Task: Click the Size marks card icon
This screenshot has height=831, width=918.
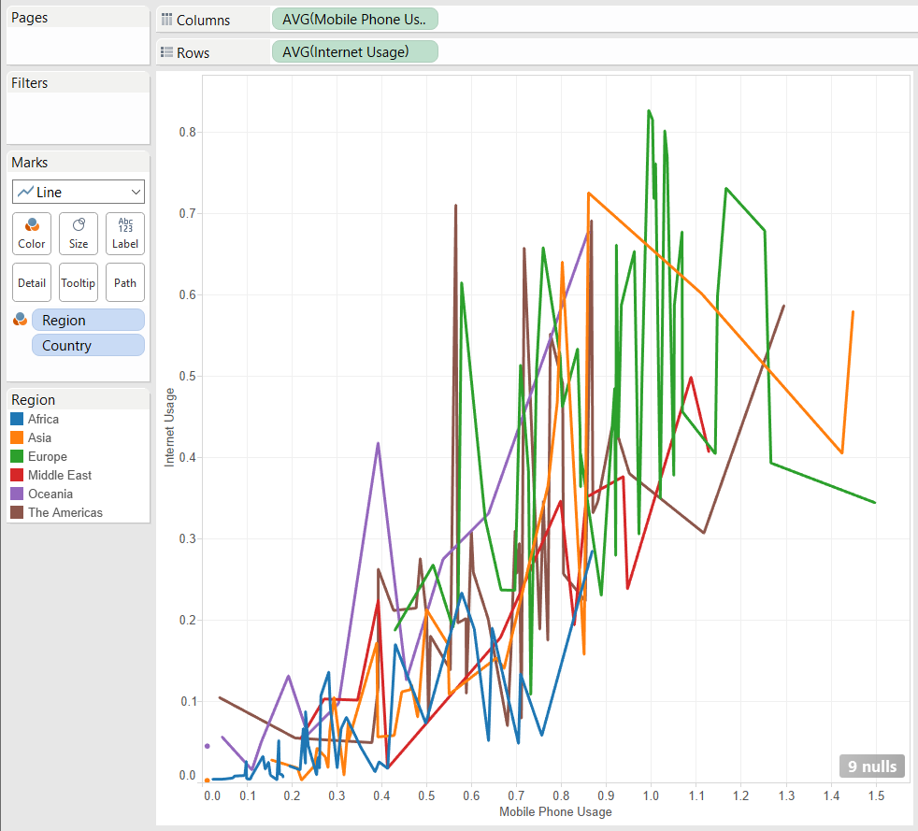Action: (x=79, y=225)
